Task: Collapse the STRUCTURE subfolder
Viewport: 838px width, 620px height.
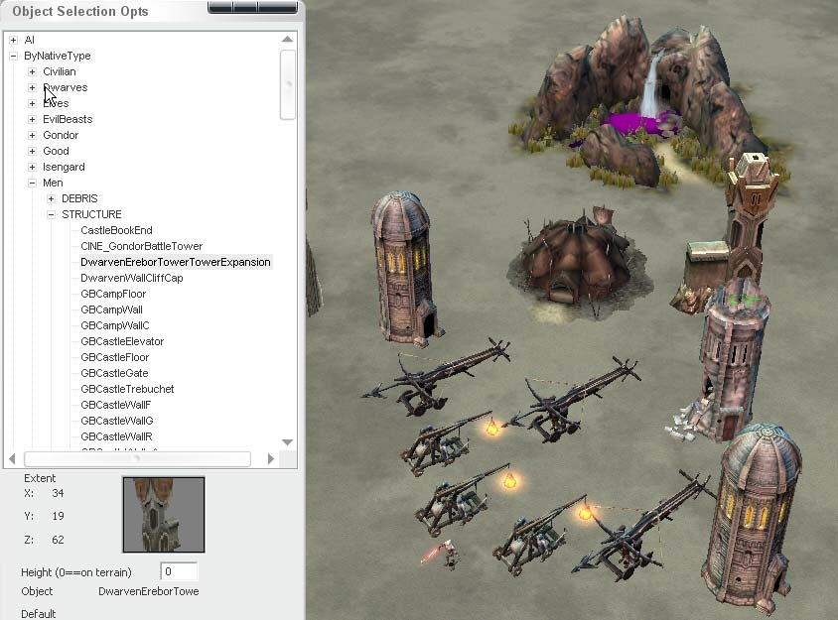Action: pyautogui.click(x=51, y=214)
